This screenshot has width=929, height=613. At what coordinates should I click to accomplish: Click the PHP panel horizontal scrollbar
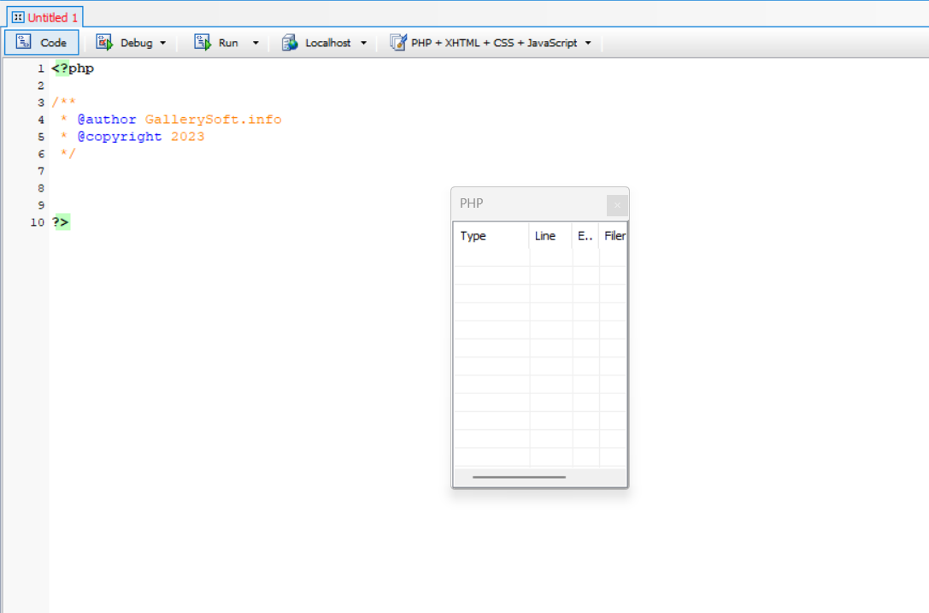point(519,477)
